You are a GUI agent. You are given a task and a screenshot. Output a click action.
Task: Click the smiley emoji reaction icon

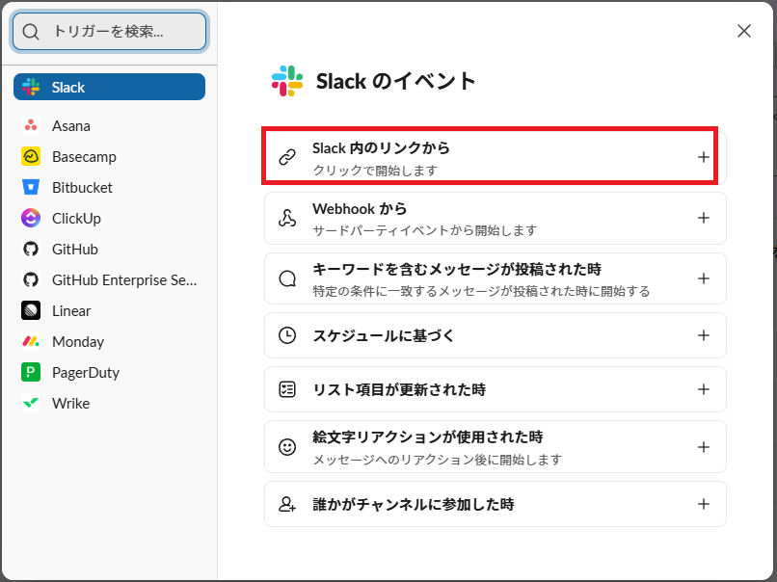(287, 447)
